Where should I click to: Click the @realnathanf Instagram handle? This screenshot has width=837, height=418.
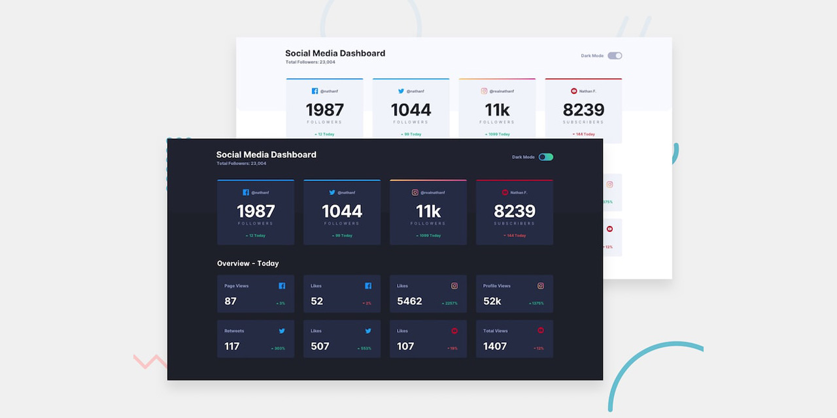coord(432,192)
